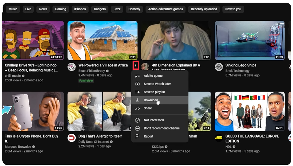The height and width of the screenshot is (166, 293).
Task: Click the Save to playlist icon
Action: [137, 92]
